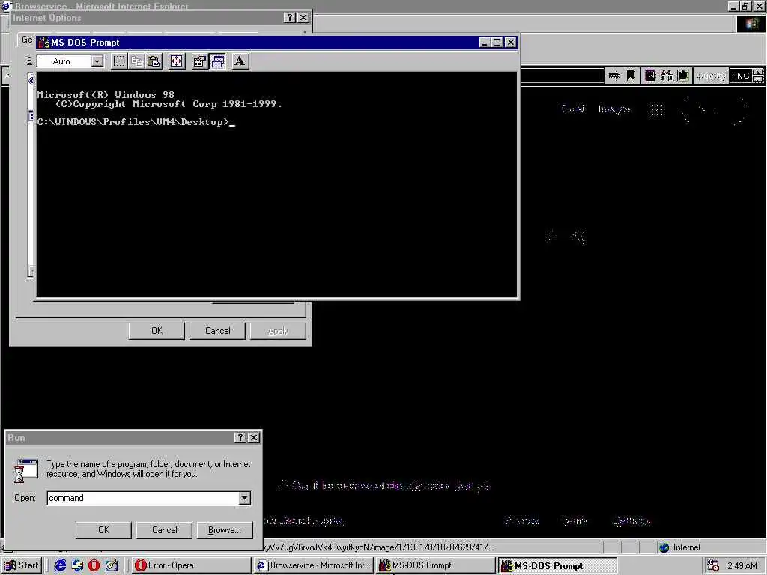Launch Internet Explorer from Quick Launch
767x575 pixels.
(x=60, y=565)
